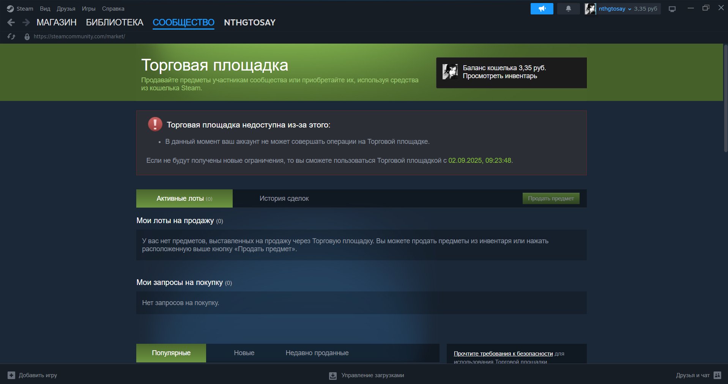Image resolution: width=728 pixels, height=384 pixels.
Task: Click the downloads manager icon
Action: pyautogui.click(x=333, y=376)
